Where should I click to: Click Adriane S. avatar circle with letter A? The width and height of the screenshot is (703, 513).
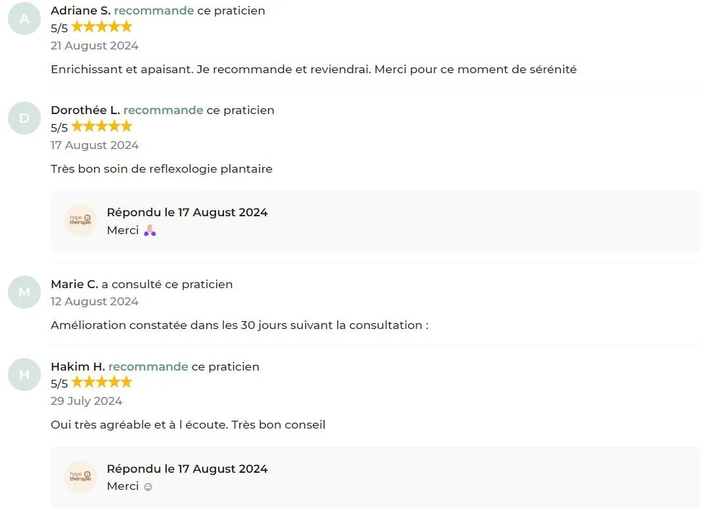24,18
